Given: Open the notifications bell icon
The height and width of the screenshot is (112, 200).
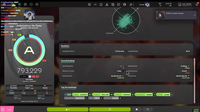Looking at the screenshot, I should [197, 4].
